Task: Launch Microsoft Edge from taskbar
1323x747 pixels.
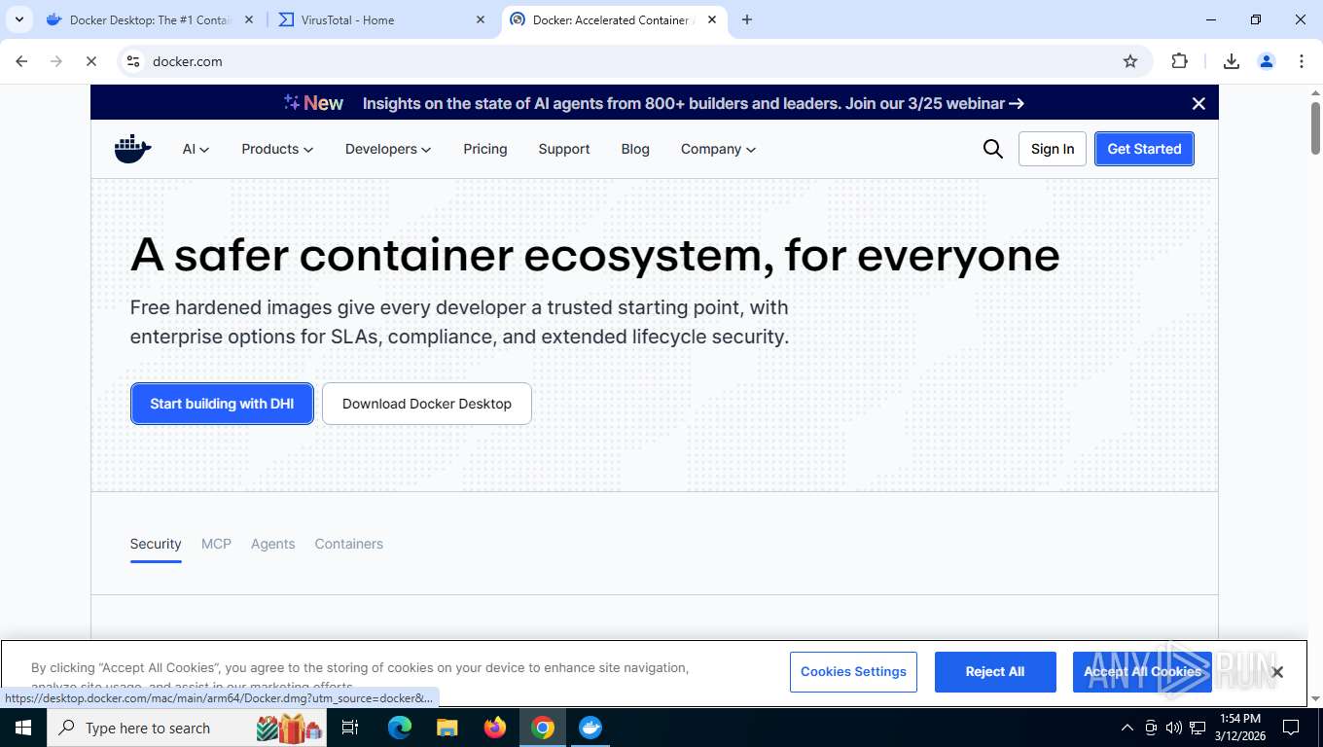Action: [400, 728]
